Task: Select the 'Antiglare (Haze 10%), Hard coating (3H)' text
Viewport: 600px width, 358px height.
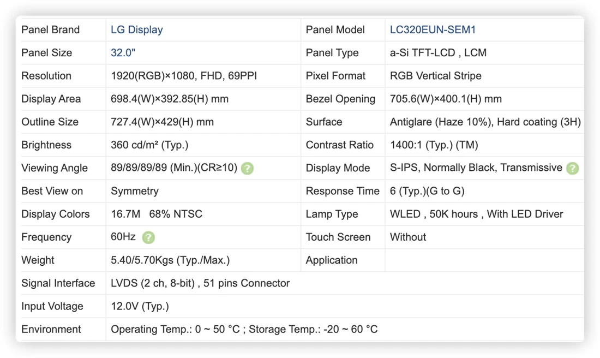Action: pos(485,122)
